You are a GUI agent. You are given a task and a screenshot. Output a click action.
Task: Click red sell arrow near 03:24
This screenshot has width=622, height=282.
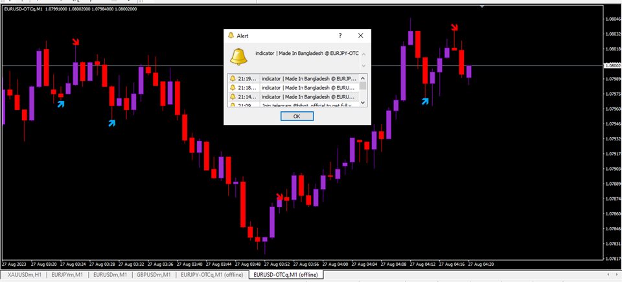pos(75,41)
